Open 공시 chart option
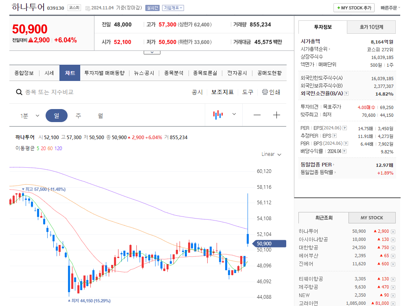This screenshot has width=410, height=306. pos(197,92)
